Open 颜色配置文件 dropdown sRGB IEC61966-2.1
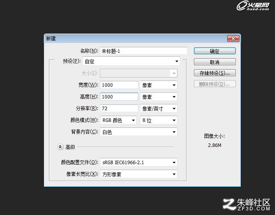Screen dimensions: 275x215 pyautogui.click(x=139, y=162)
